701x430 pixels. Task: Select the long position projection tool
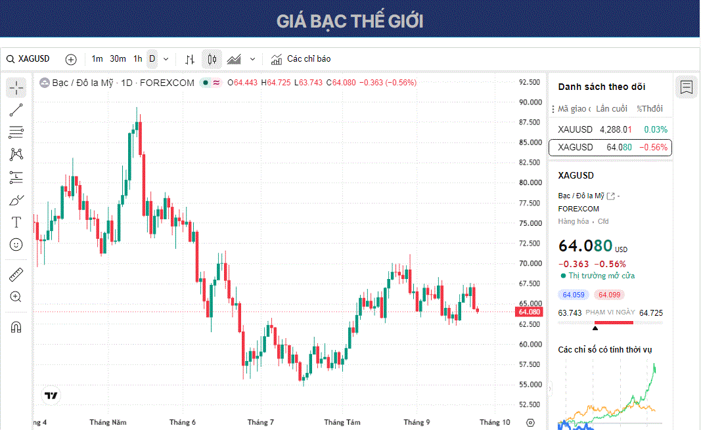[x=16, y=177]
